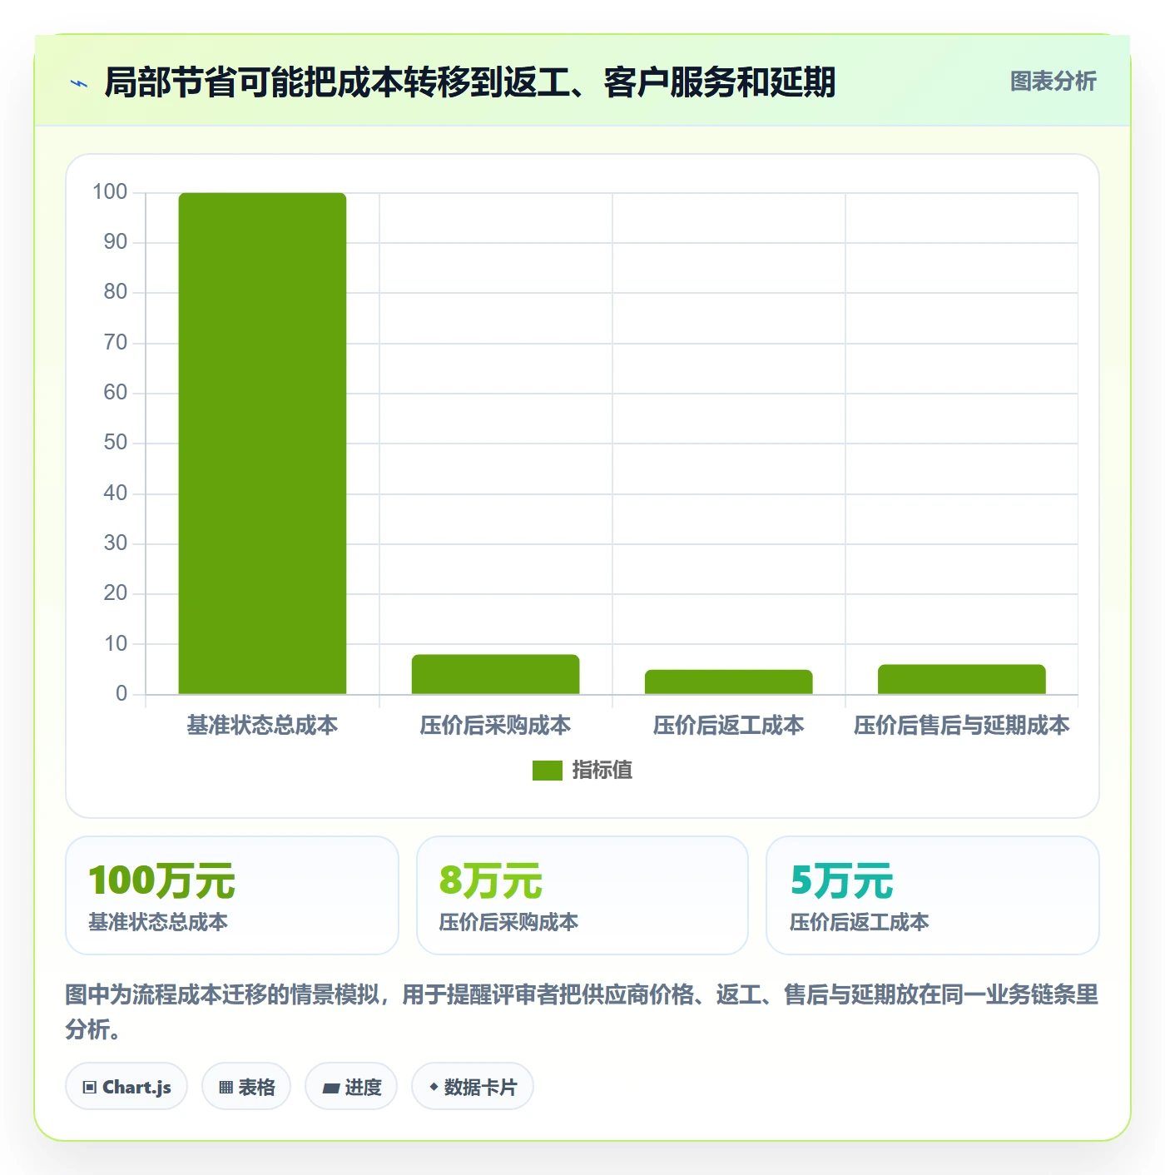The height and width of the screenshot is (1175, 1165).
Task: Select the 数据卡片 tag chip
Action: click(x=473, y=1087)
